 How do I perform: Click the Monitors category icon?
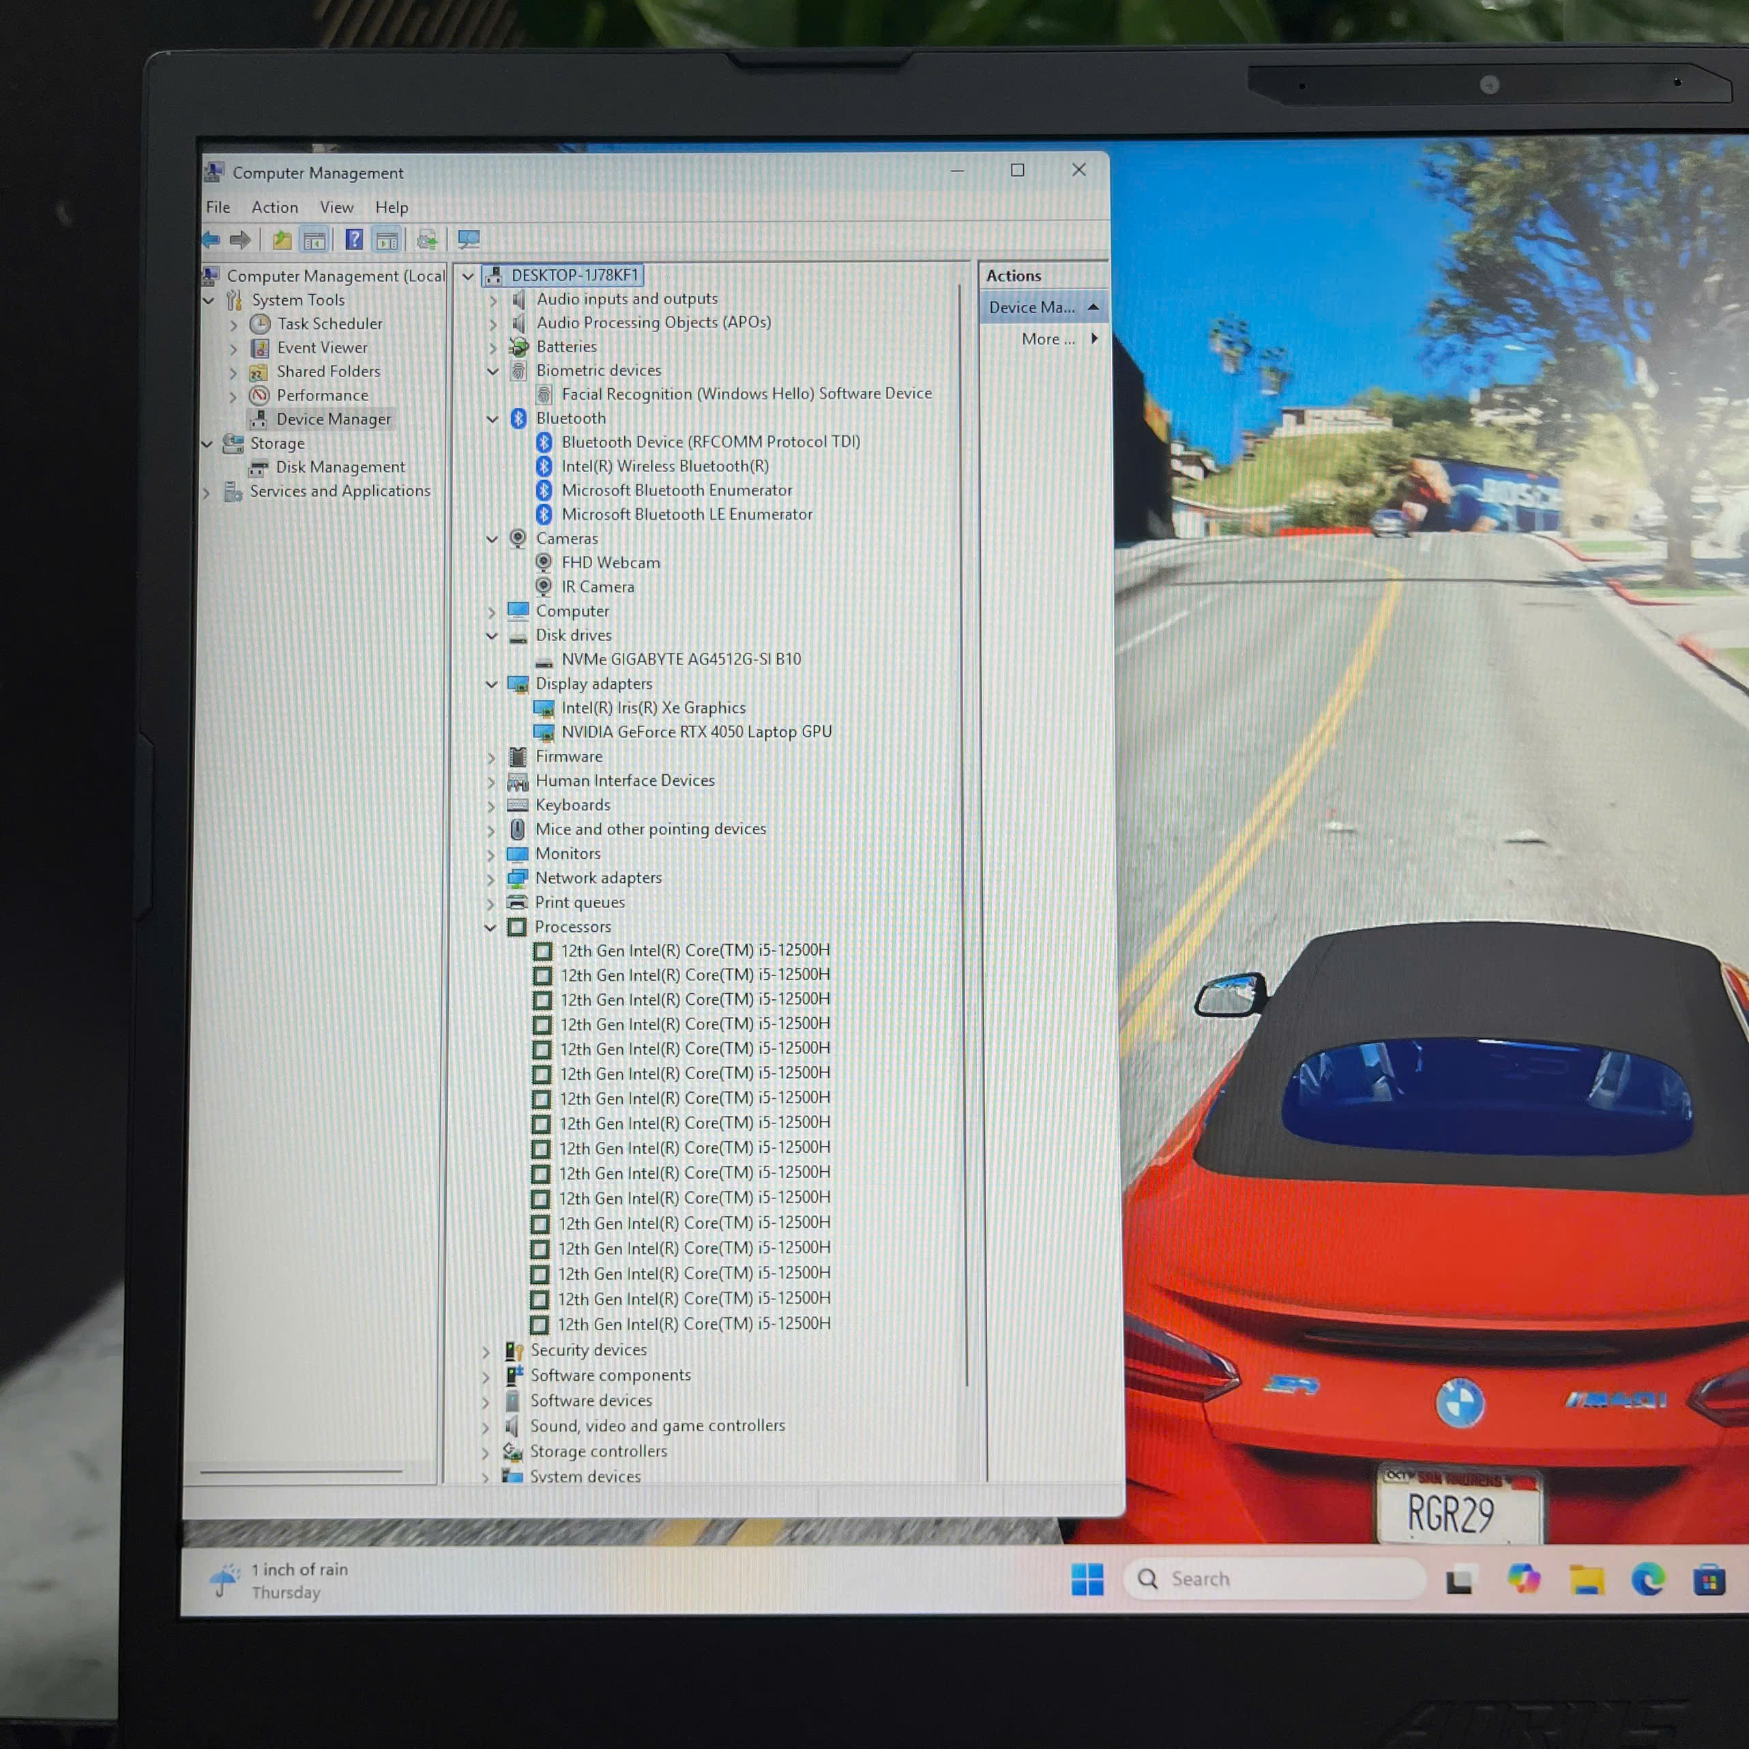[x=518, y=853]
